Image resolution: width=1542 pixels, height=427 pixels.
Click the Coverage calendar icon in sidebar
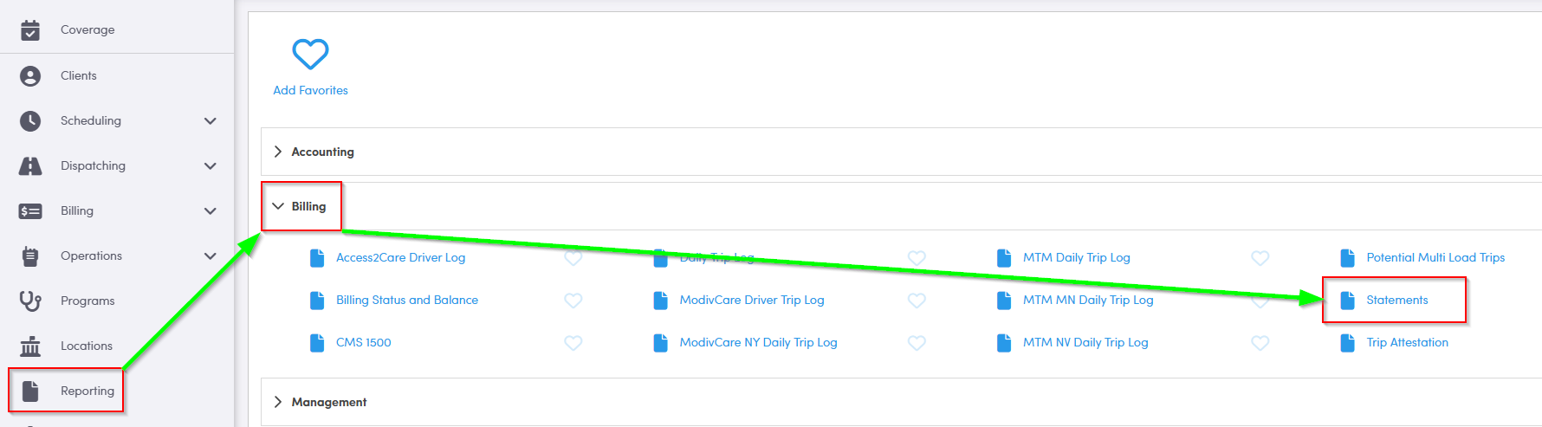pos(30,30)
